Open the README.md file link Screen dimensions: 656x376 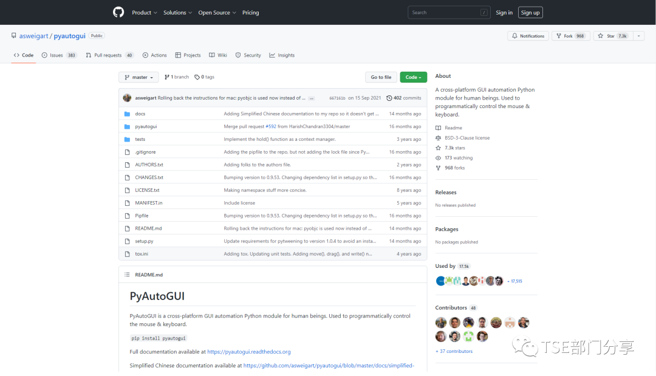[x=149, y=229]
